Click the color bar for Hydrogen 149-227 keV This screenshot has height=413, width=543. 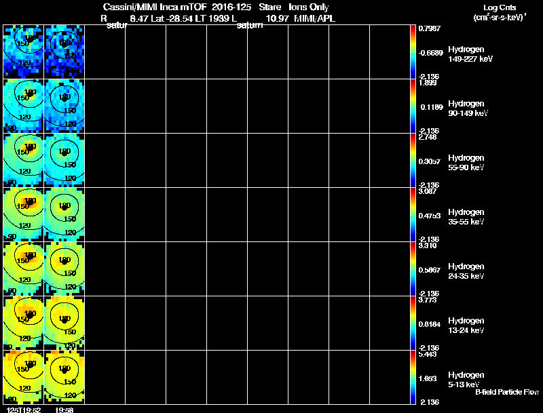413,52
